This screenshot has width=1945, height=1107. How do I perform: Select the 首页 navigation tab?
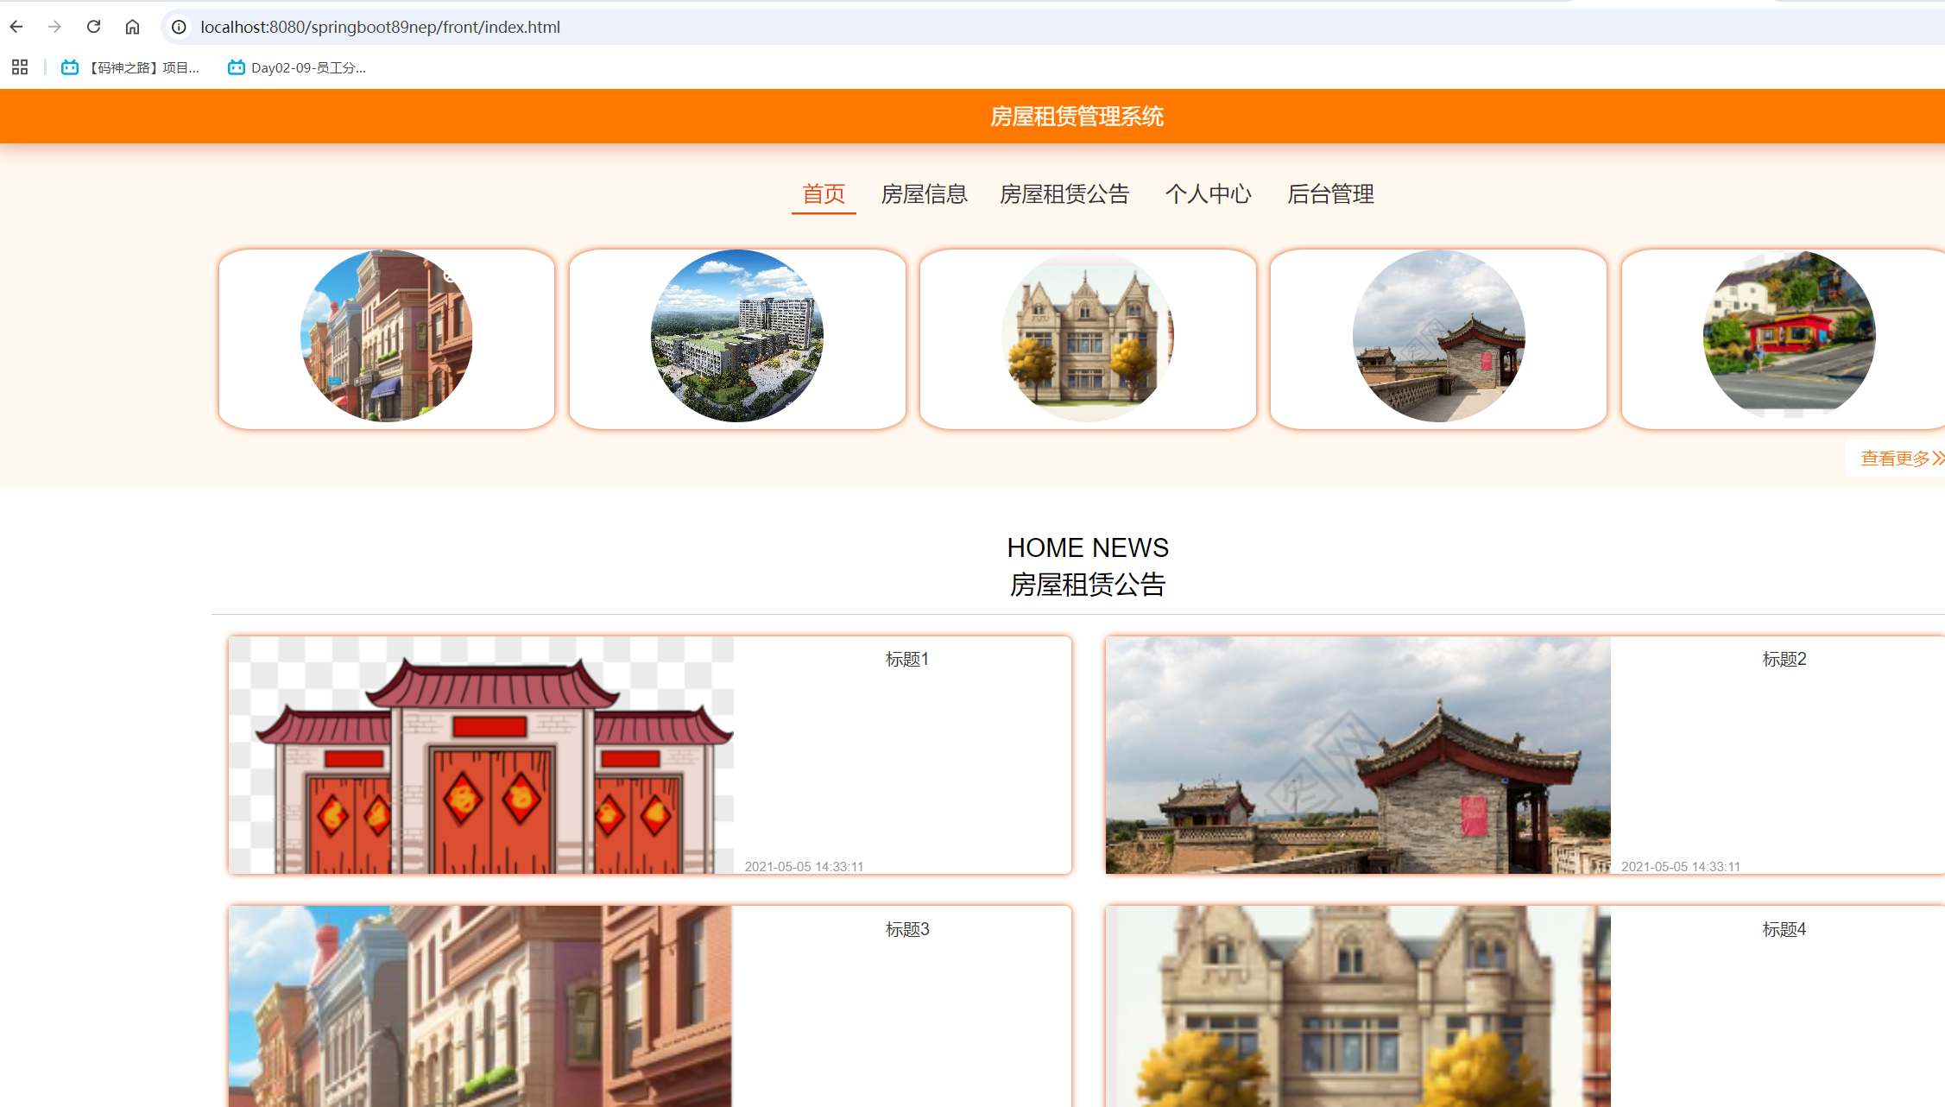tap(824, 194)
